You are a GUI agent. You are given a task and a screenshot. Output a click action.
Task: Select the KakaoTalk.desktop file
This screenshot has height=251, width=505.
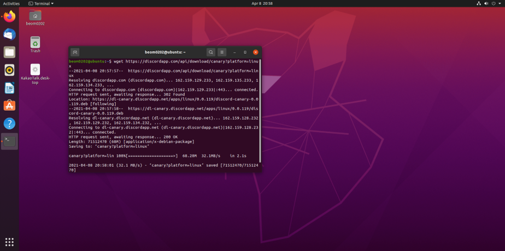(x=35, y=71)
